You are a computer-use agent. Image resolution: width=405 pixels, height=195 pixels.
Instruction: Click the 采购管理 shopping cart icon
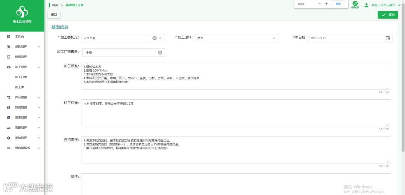[9, 47]
